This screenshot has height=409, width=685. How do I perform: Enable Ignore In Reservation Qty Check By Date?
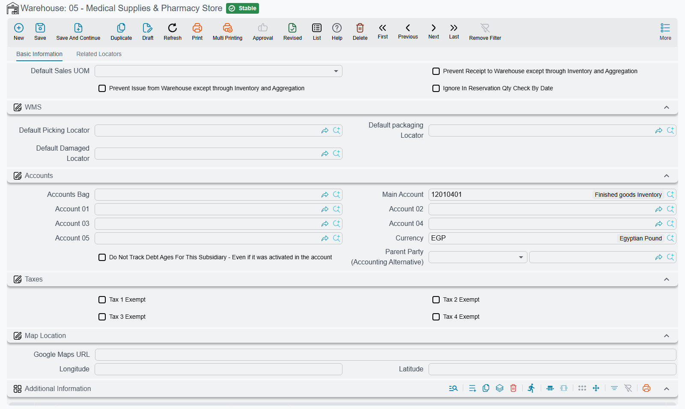pos(436,89)
